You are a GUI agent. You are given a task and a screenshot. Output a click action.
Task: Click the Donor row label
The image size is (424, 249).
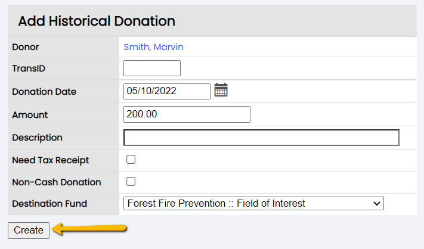pos(26,47)
